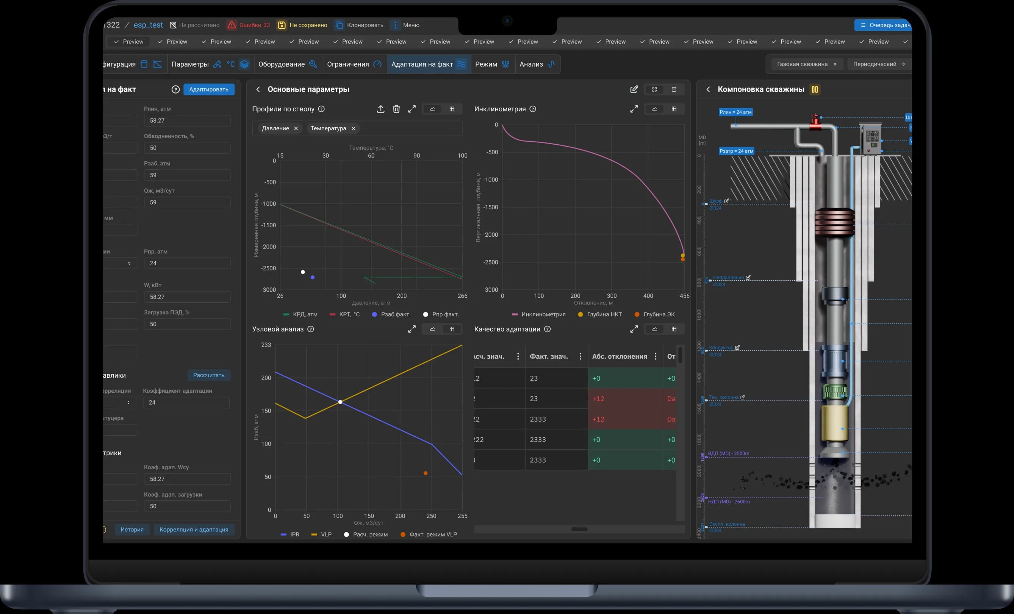Click yellow pause icon near Компоновка скважины

815,89
